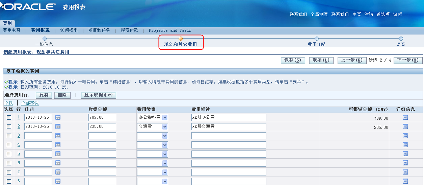
Task: Click the 删除 button
Action: pos(62,95)
